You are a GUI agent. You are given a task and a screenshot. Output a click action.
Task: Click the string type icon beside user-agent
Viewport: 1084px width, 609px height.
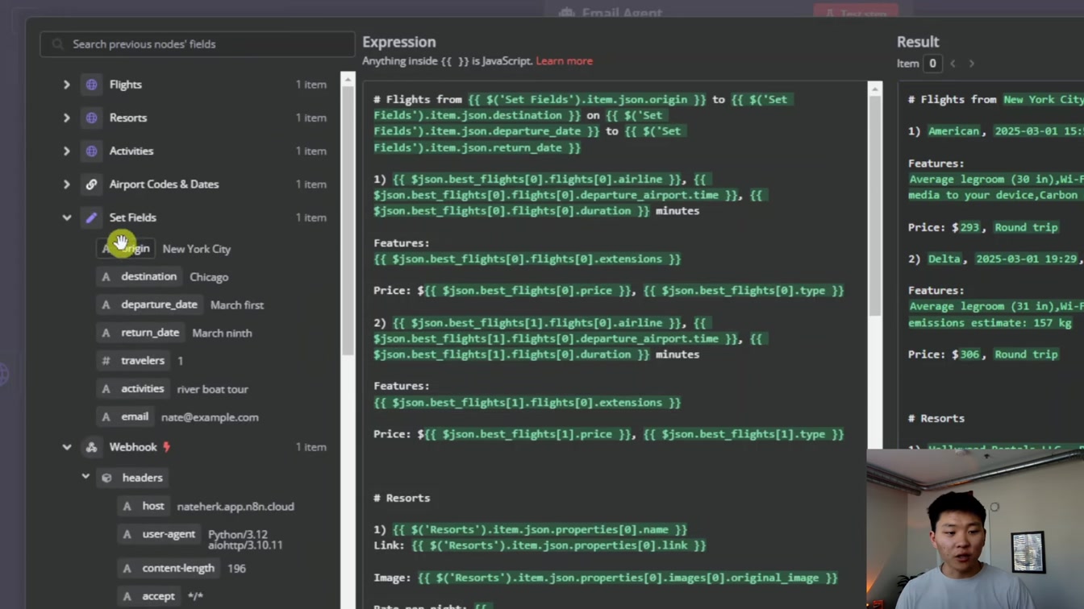[x=127, y=535]
